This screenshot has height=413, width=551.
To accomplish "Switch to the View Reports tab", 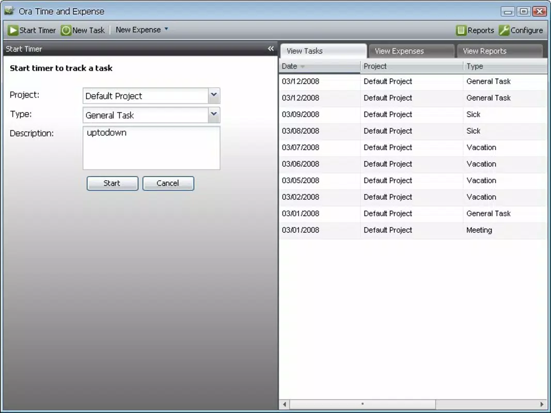I will click(x=499, y=51).
